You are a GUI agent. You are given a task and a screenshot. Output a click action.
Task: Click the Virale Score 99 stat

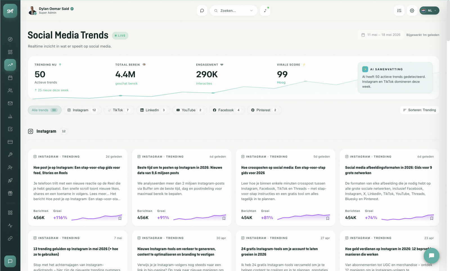pos(282,74)
